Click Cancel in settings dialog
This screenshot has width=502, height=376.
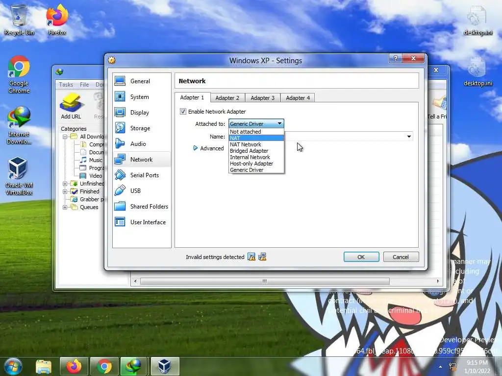[401, 257]
